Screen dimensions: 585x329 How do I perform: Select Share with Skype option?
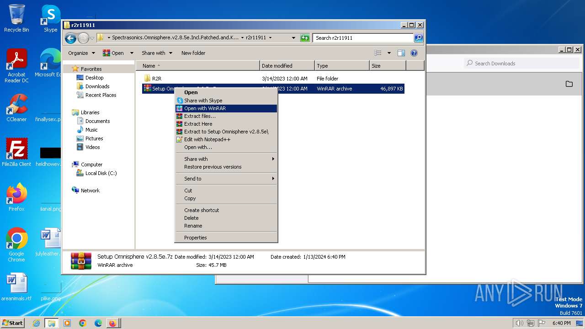tap(226, 101)
